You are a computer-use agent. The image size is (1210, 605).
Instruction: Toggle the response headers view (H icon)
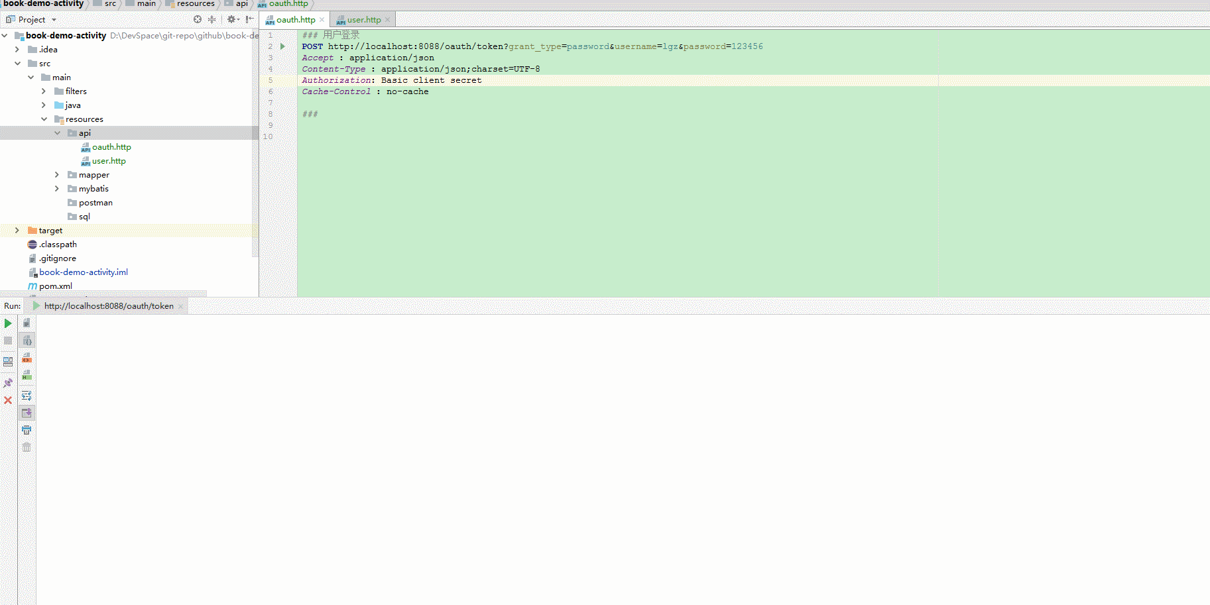click(27, 375)
